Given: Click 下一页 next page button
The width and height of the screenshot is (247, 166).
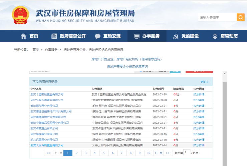Looking at the screenshot, I should (x=158, y=153).
